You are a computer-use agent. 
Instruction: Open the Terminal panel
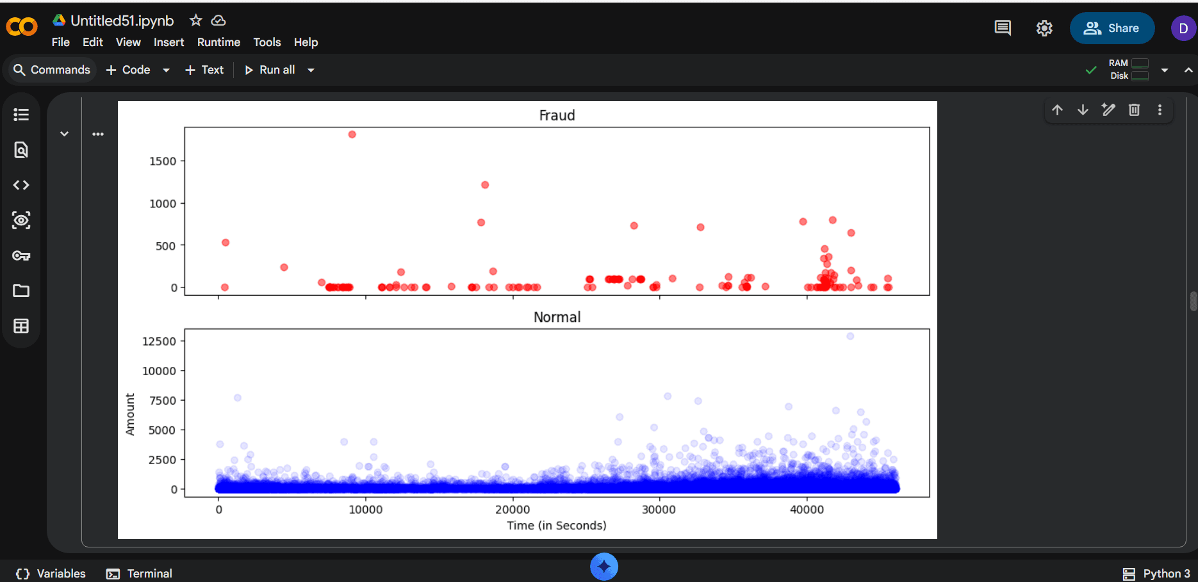point(139,574)
